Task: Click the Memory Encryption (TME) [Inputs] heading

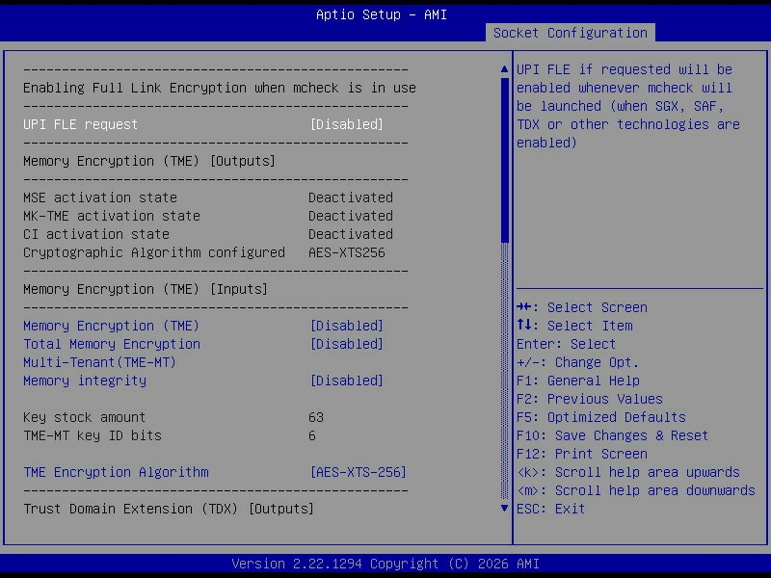Action: [x=146, y=289]
